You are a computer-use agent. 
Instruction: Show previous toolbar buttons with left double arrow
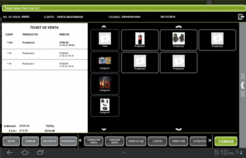click(x=80, y=140)
